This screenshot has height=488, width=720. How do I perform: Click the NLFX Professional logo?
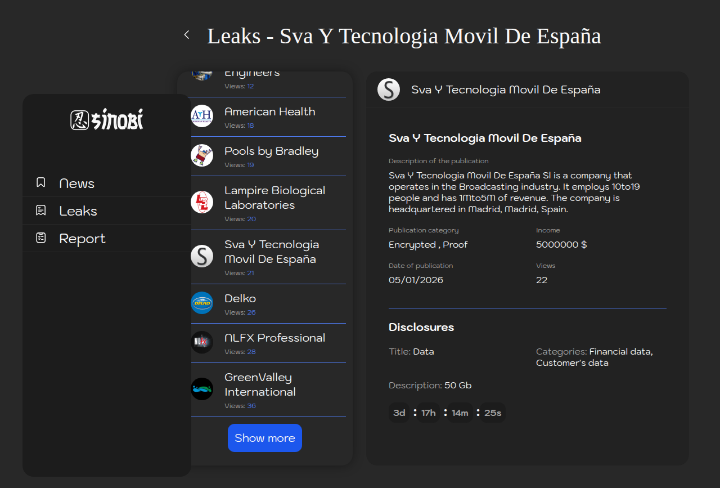tap(202, 342)
